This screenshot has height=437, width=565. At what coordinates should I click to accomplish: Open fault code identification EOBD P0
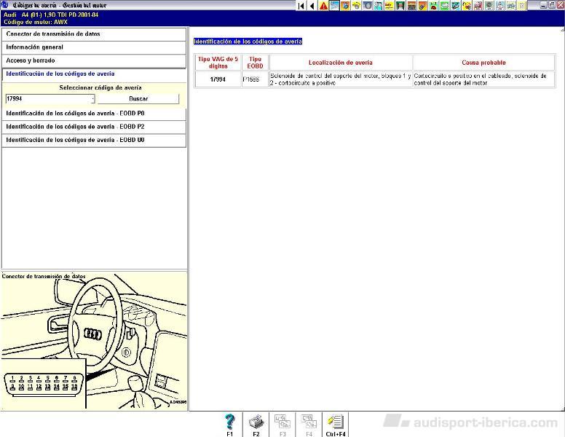pos(94,113)
